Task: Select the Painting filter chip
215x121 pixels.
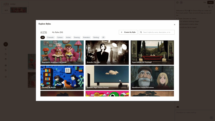Action: pyautogui.click(x=96, y=37)
